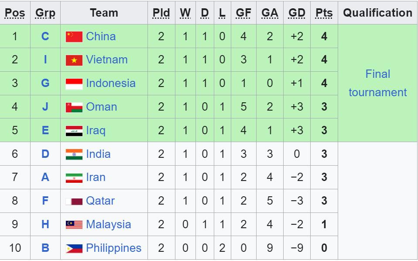This screenshot has height=261, width=418.
Task: Click the Pld column header abbreviation
Action: (161, 13)
